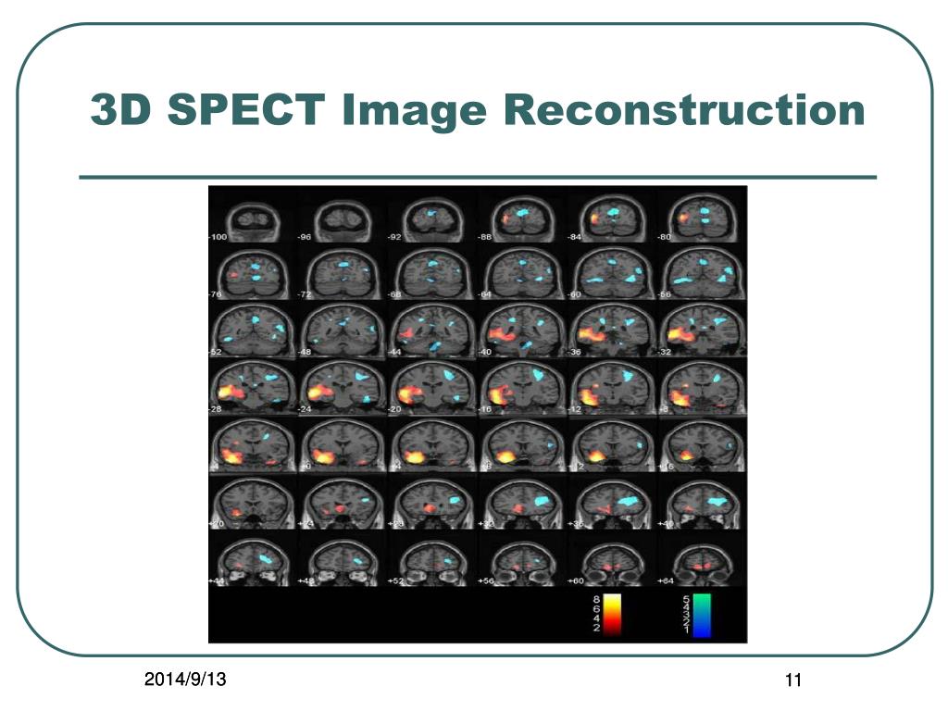Choose the slice image labeled -28

coord(253,388)
